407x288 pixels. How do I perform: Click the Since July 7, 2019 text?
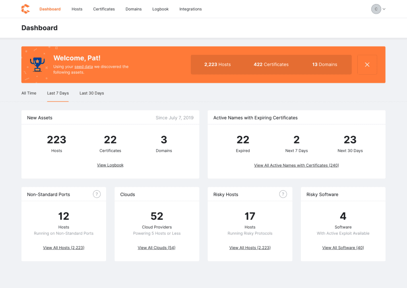(x=174, y=118)
